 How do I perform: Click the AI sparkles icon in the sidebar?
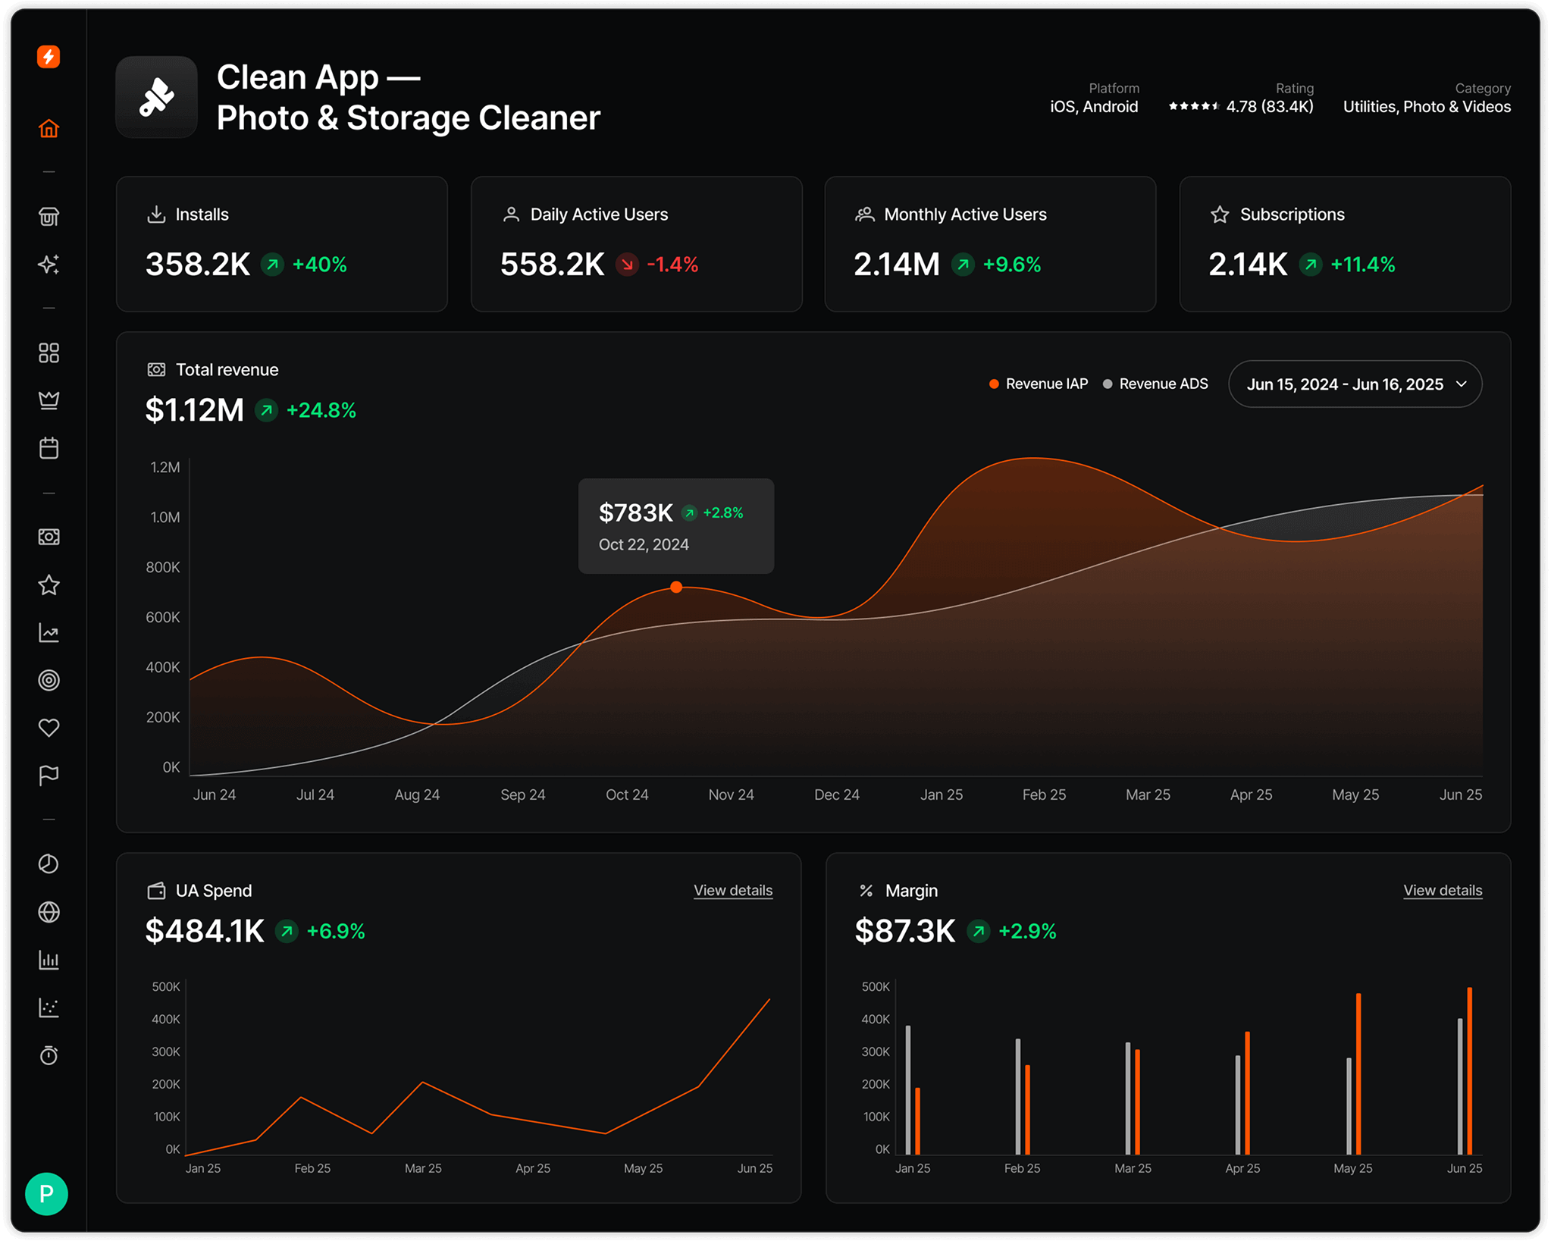49,264
